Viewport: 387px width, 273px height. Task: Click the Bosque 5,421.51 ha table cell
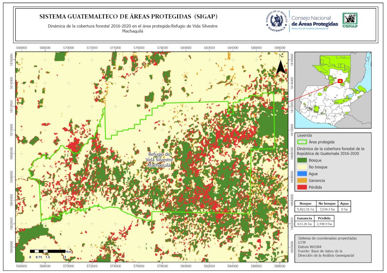pyautogui.click(x=305, y=209)
